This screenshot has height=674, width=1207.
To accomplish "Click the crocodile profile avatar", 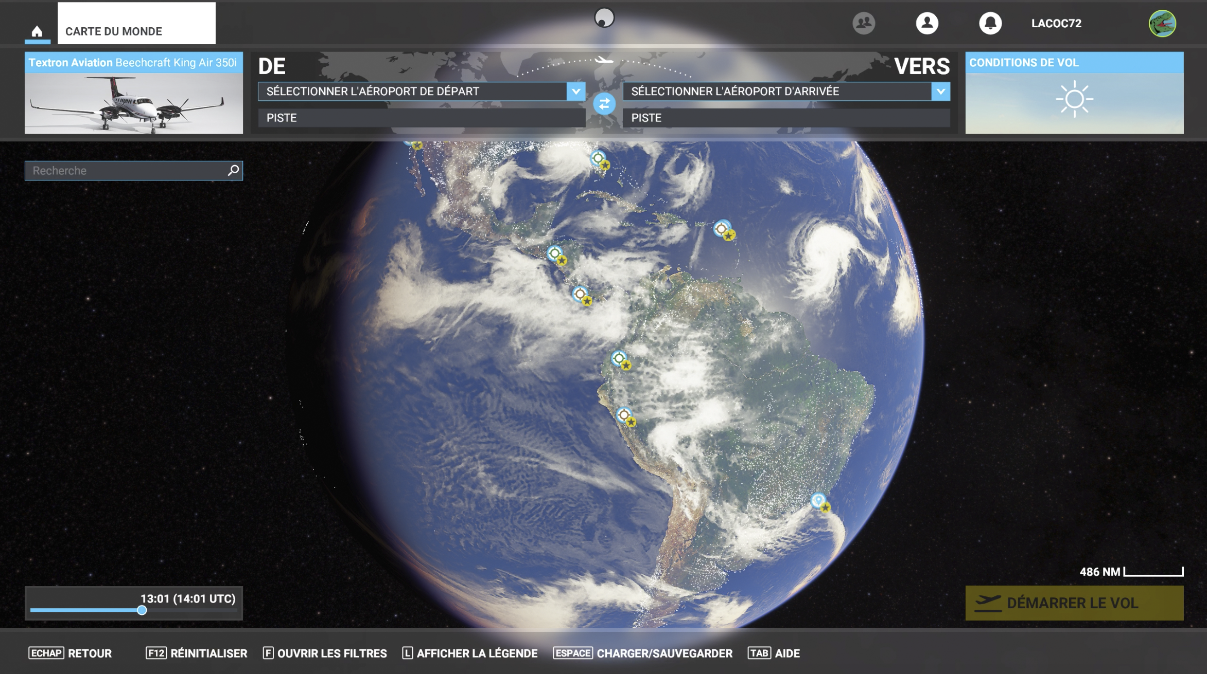I will point(1162,23).
